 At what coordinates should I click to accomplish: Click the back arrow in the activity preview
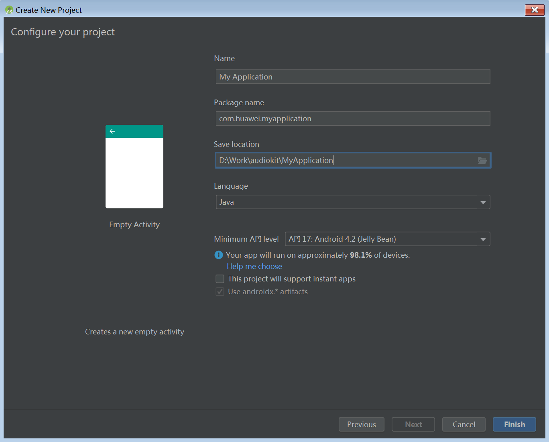(x=112, y=131)
